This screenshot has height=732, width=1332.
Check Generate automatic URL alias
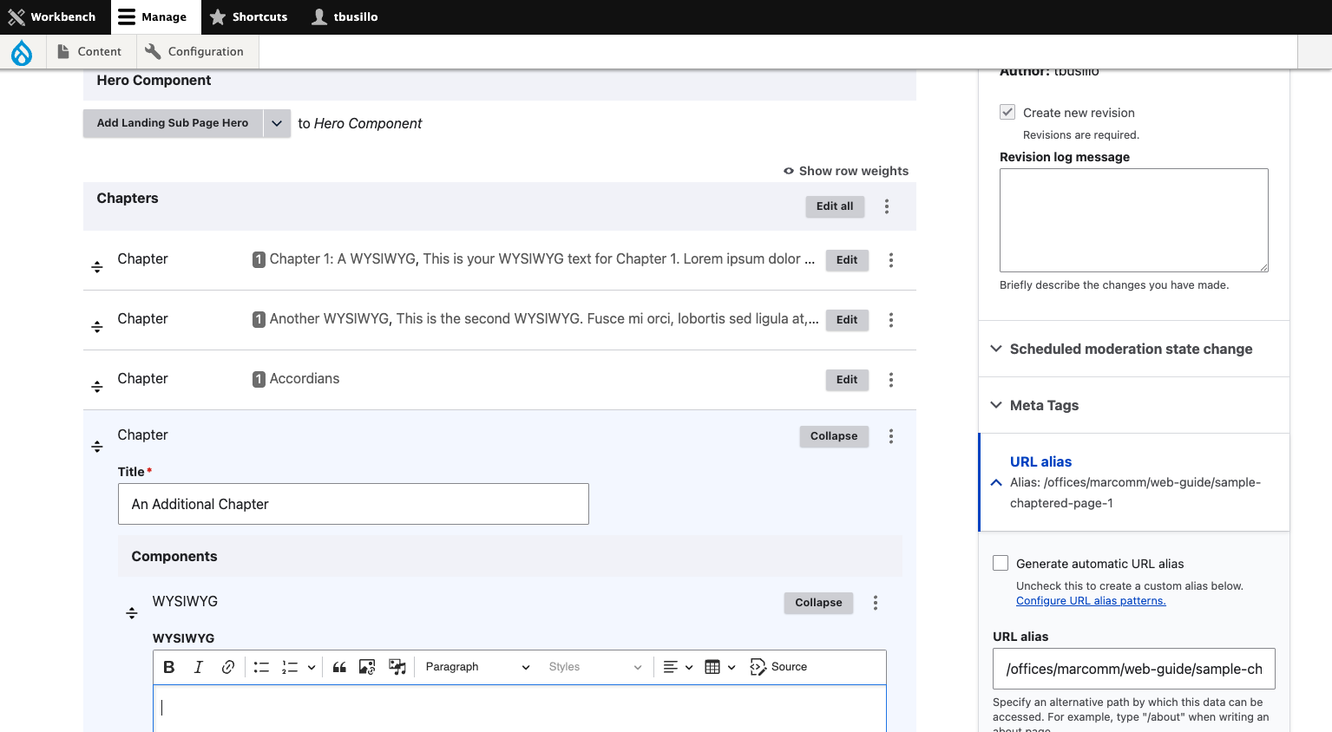[1001, 563]
